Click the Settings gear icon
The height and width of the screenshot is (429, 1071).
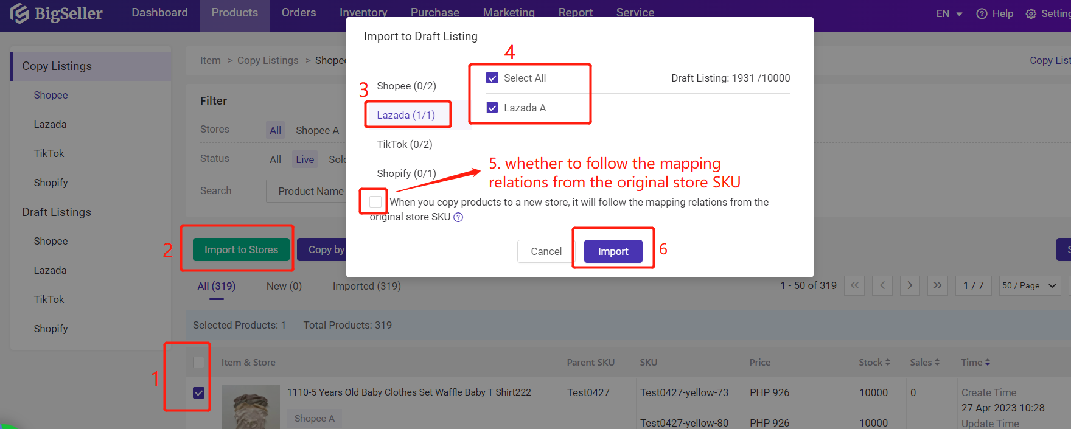point(1031,13)
